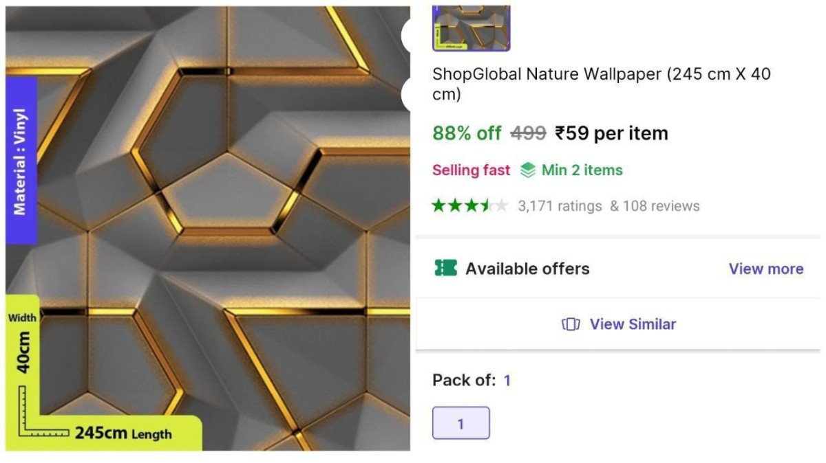
Task: Click the empty grey fifth rating star
Action: (x=501, y=205)
